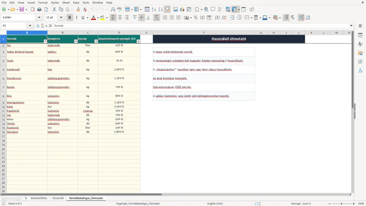Viewport: 366px width, 206px height.
Task: Open the Termék column filter dropdown
Action: pos(45,41)
